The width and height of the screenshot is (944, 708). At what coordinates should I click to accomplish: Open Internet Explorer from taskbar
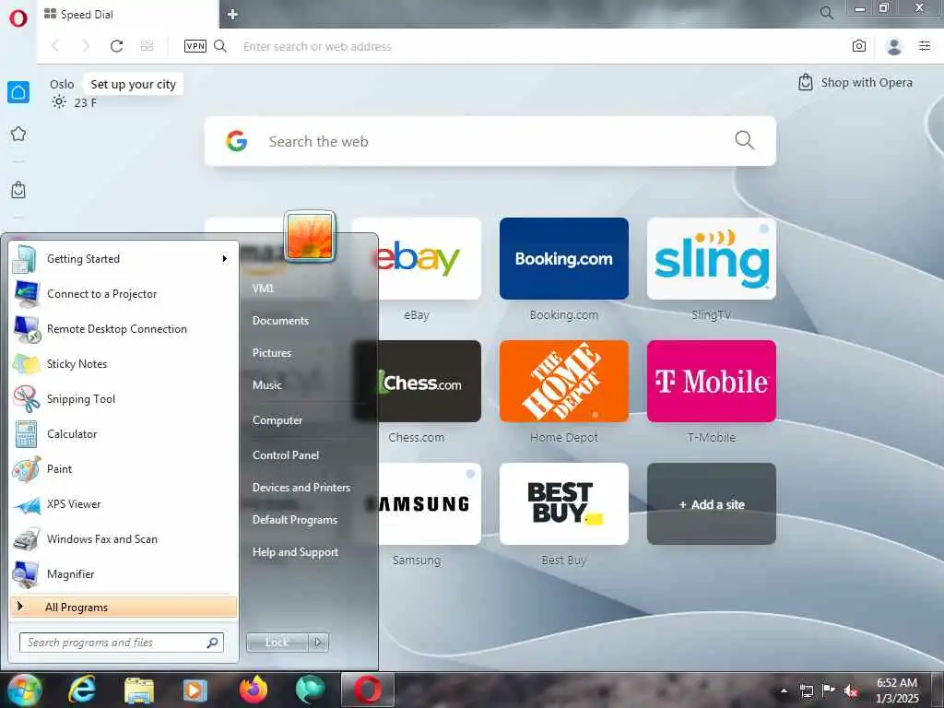(81, 690)
